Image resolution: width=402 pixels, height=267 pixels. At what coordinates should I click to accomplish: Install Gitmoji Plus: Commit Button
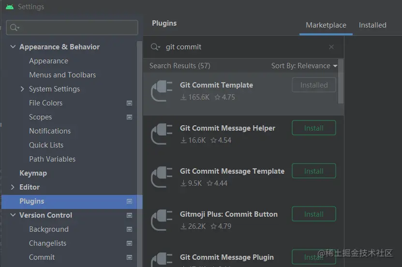pyautogui.click(x=313, y=214)
